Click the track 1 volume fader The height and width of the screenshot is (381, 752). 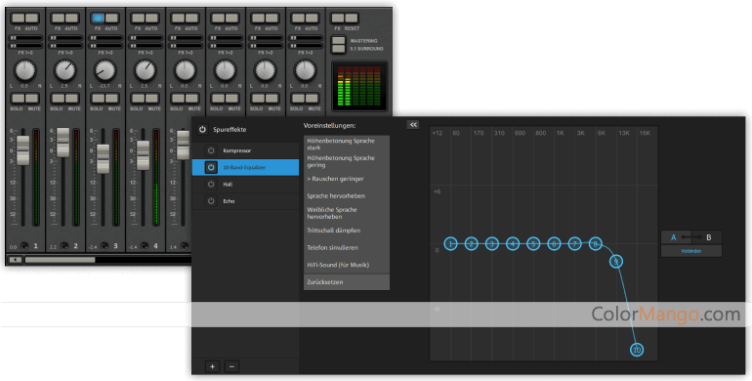pyautogui.click(x=23, y=150)
